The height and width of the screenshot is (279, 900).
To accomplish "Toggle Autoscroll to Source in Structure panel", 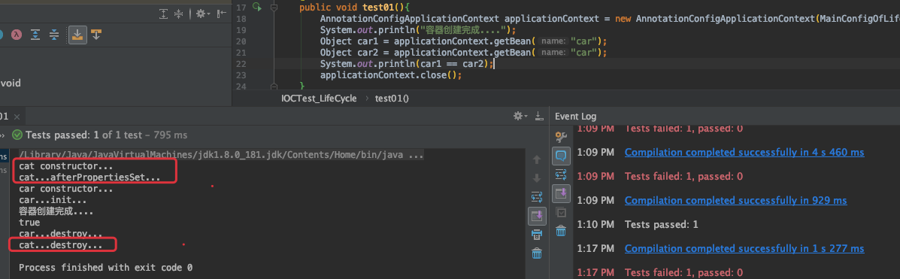I will tap(77, 35).
